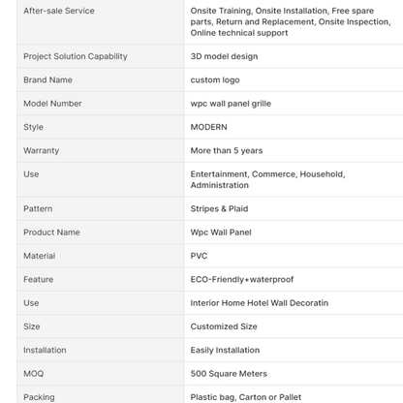Click the Brand Name row label
403x403 pixels.
pyautogui.click(x=47, y=79)
